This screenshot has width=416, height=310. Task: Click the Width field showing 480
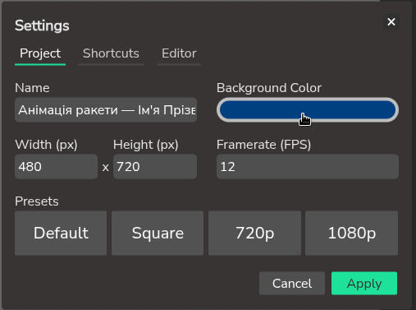tap(56, 166)
